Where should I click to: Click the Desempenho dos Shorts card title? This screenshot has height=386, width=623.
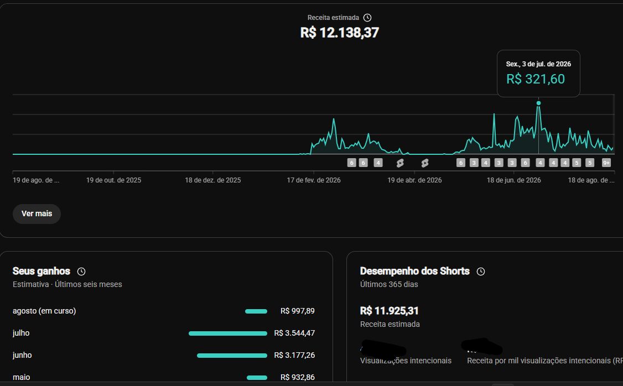click(415, 271)
